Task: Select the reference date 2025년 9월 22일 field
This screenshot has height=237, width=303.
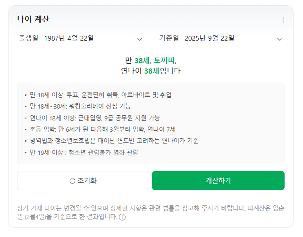Action: point(209,38)
